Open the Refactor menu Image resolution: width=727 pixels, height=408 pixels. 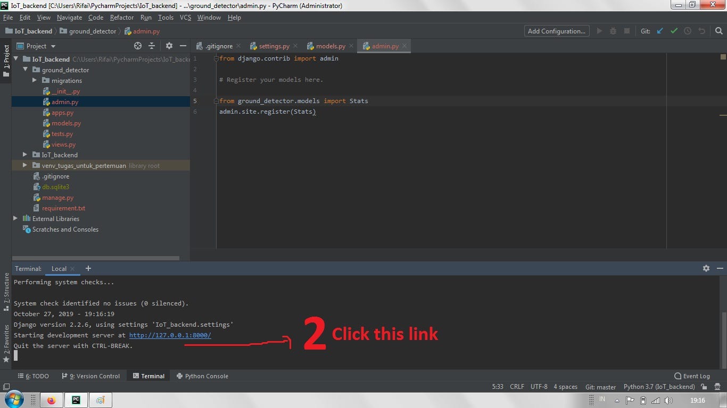coord(121,17)
